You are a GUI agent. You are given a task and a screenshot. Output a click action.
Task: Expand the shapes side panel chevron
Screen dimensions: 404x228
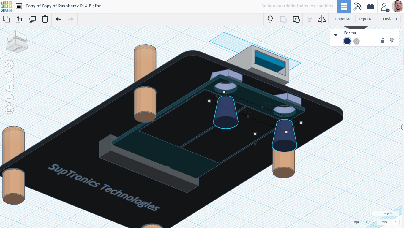[402, 127]
